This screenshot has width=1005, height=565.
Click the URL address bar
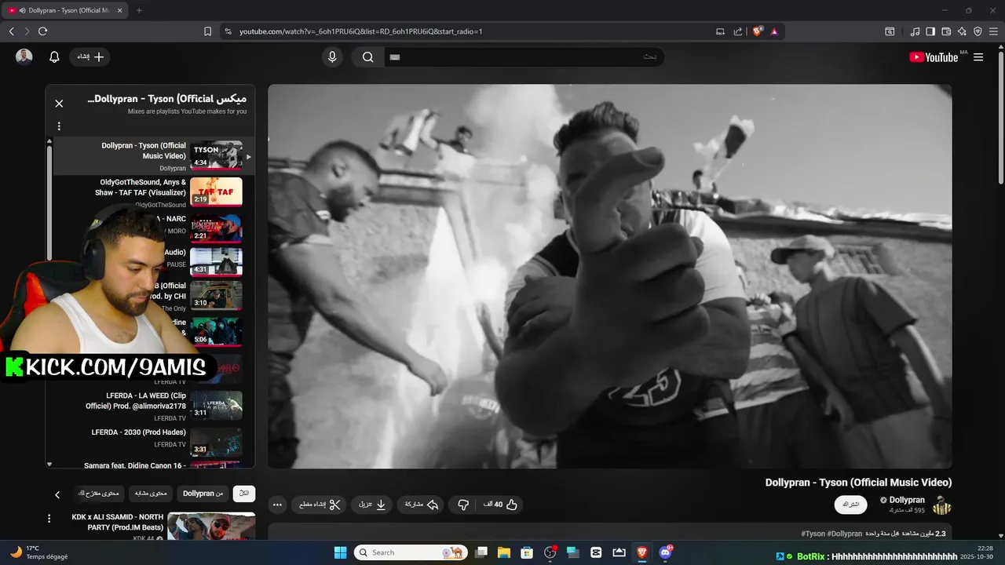click(x=463, y=31)
